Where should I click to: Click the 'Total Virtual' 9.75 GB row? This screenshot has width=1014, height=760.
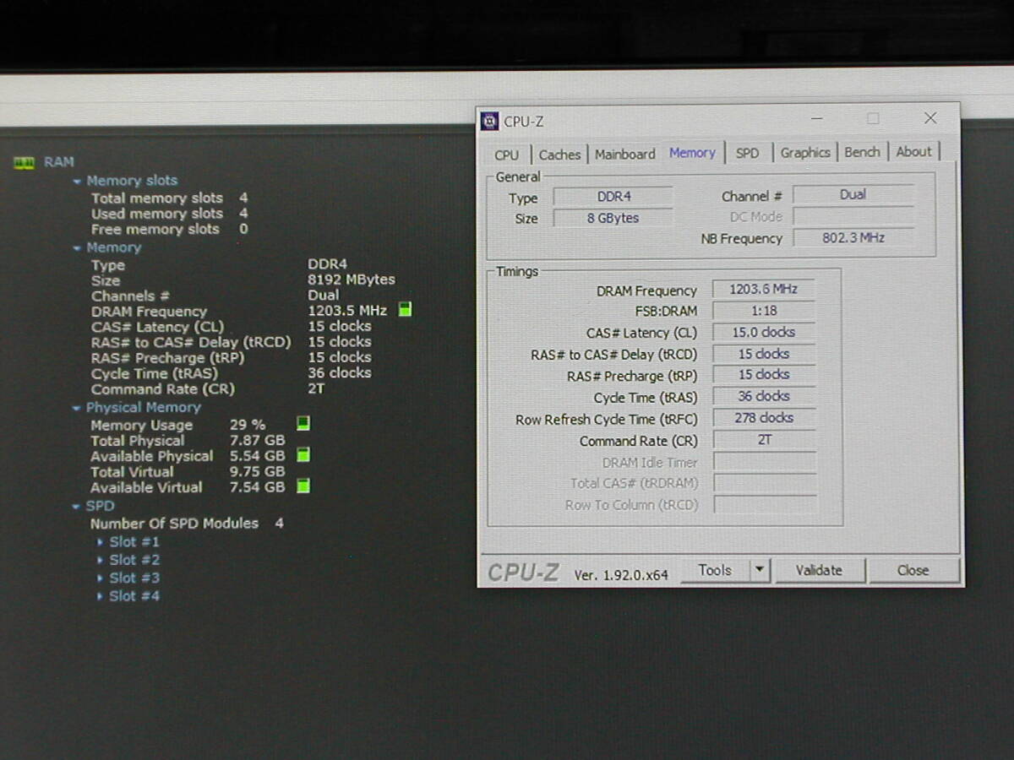(188, 472)
